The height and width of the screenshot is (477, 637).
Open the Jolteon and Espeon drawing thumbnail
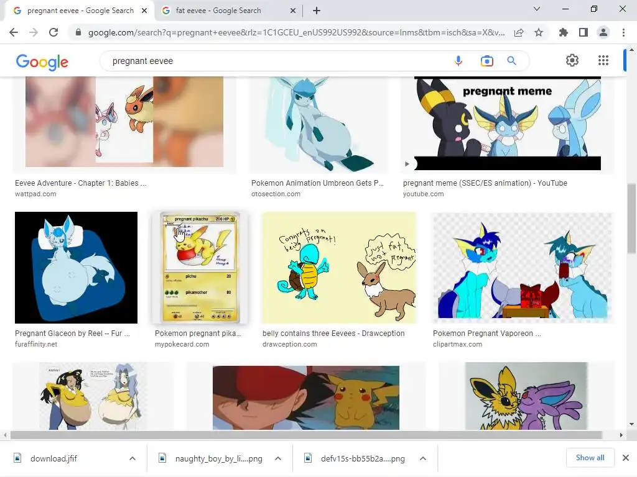(526, 396)
